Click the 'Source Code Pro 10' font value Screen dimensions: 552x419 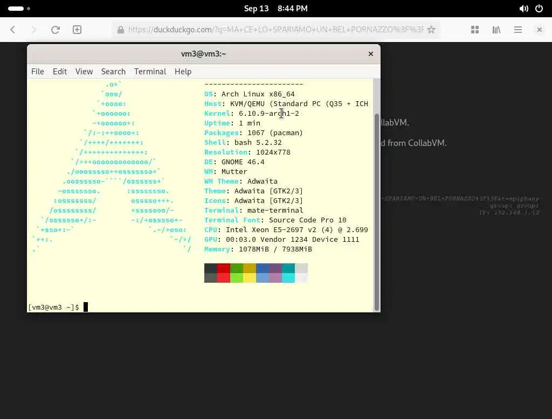tap(308, 220)
